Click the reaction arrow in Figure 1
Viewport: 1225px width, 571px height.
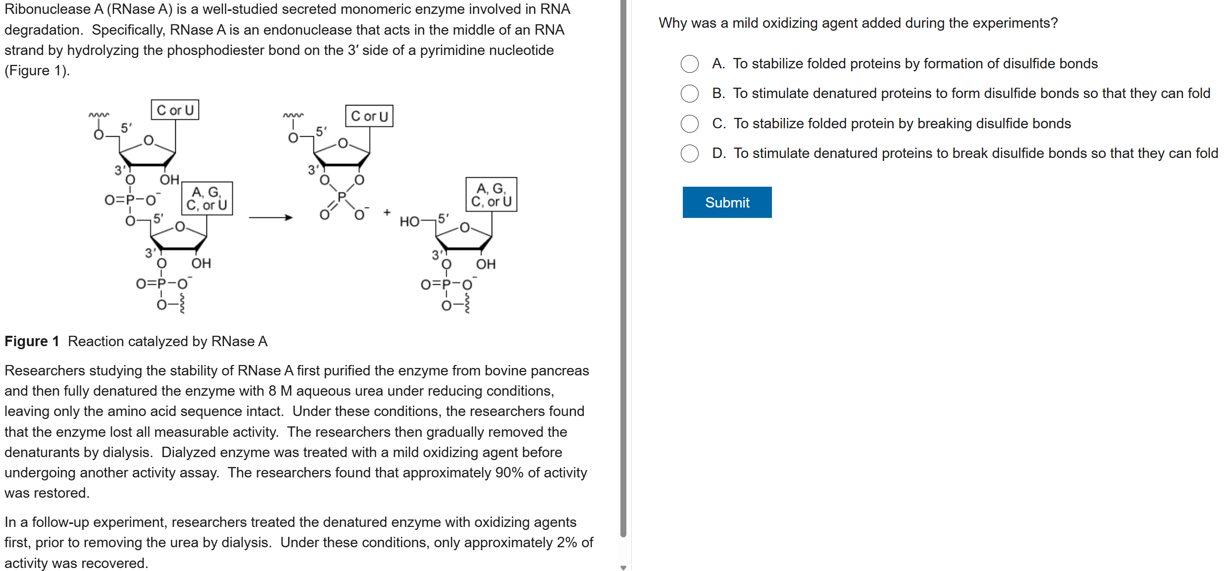[270, 217]
